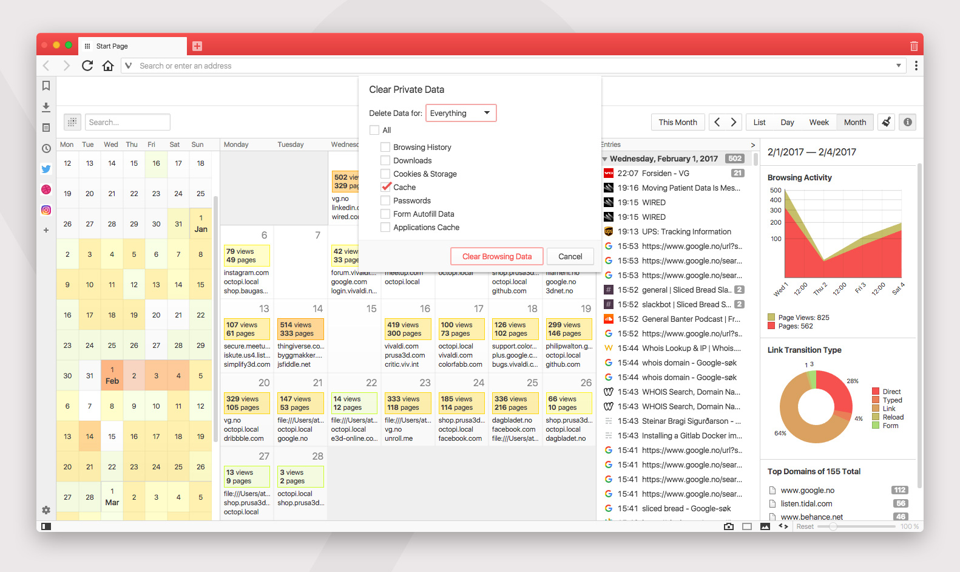Enable the Browsing History checkbox
The width and height of the screenshot is (960, 572).
(385, 147)
